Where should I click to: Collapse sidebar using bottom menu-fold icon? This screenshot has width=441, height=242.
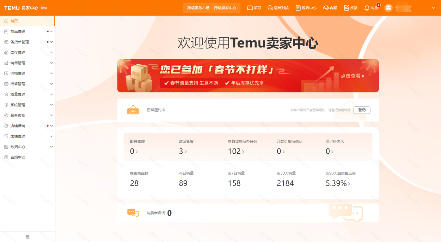[x=28, y=237]
